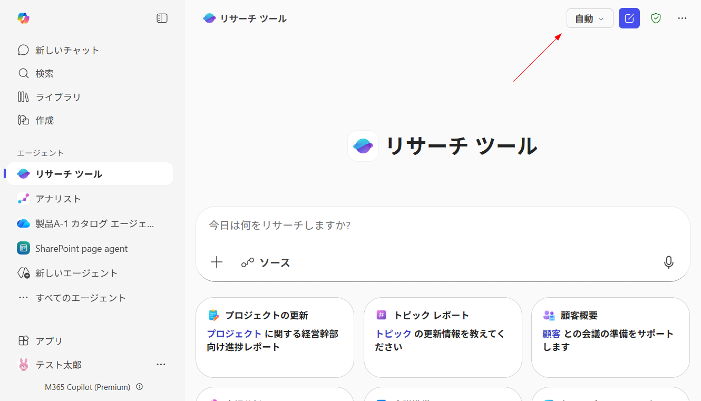Open アプリ in the sidebar
The image size is (701, 401).
[x=49, y=340]
